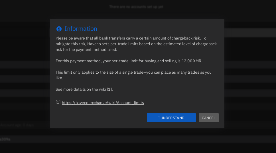Click the dimmed row left of the dialog
This screenshot has height=153, width=276.
pos(25,65)
